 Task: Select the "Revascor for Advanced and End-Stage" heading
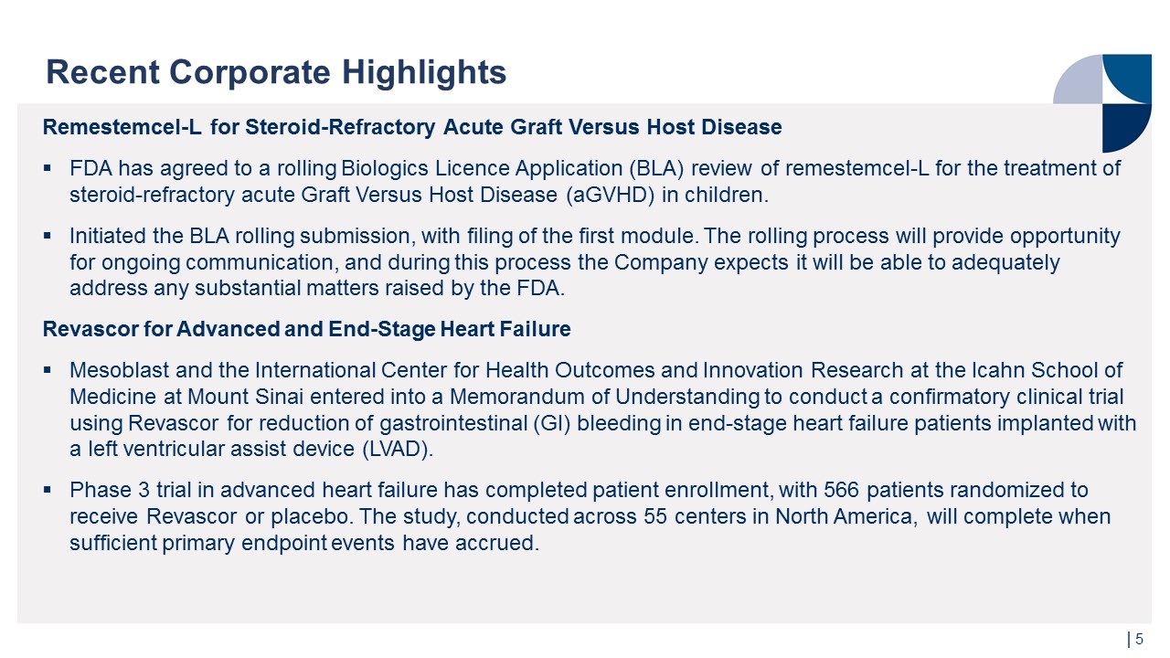307,329
